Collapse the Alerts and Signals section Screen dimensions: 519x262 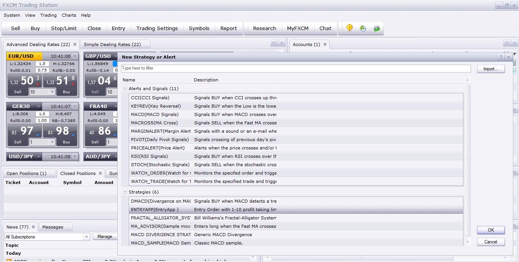pyautogui.click(x=125, y=88)
